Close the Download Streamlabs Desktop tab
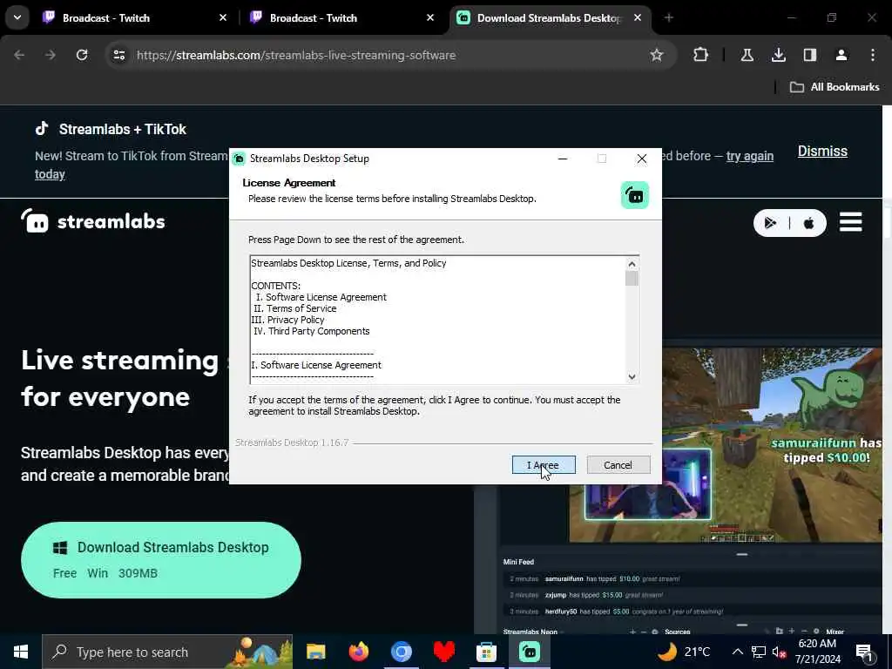 (x=638, y=18)
